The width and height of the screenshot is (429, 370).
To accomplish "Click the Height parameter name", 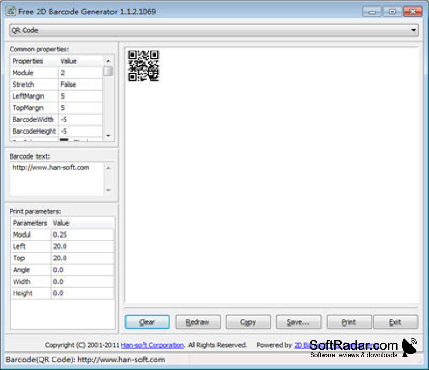I will [31, 293].
